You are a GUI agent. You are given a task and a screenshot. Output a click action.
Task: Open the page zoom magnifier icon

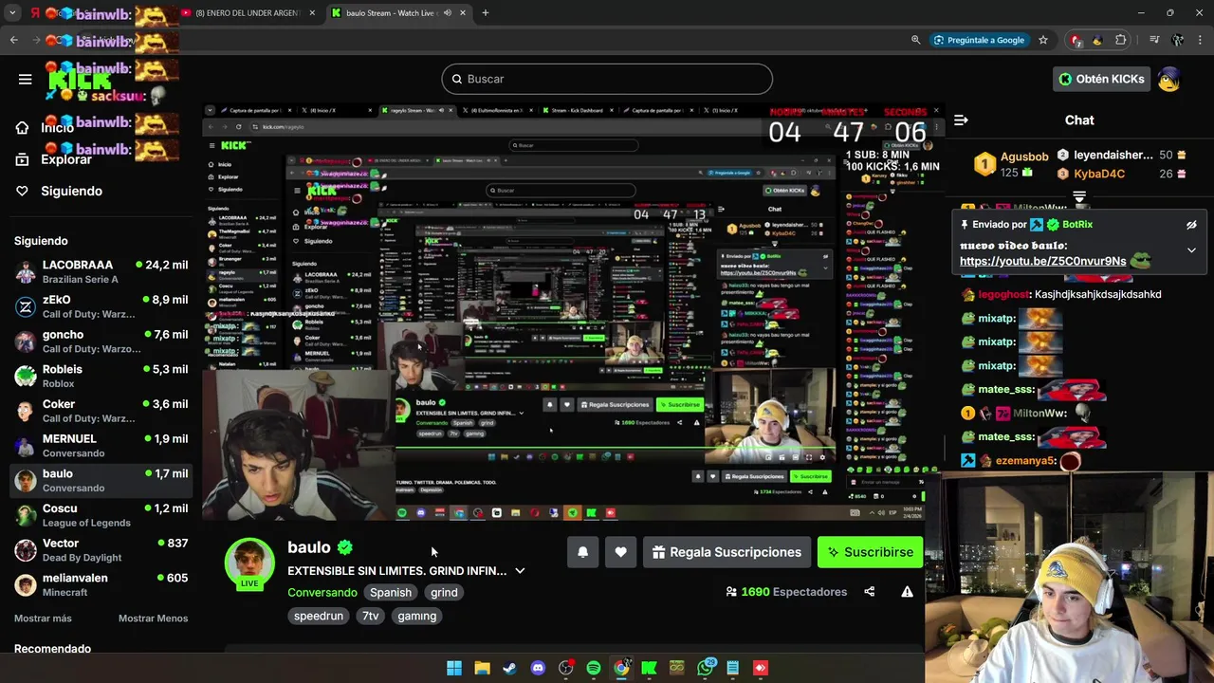915,40
